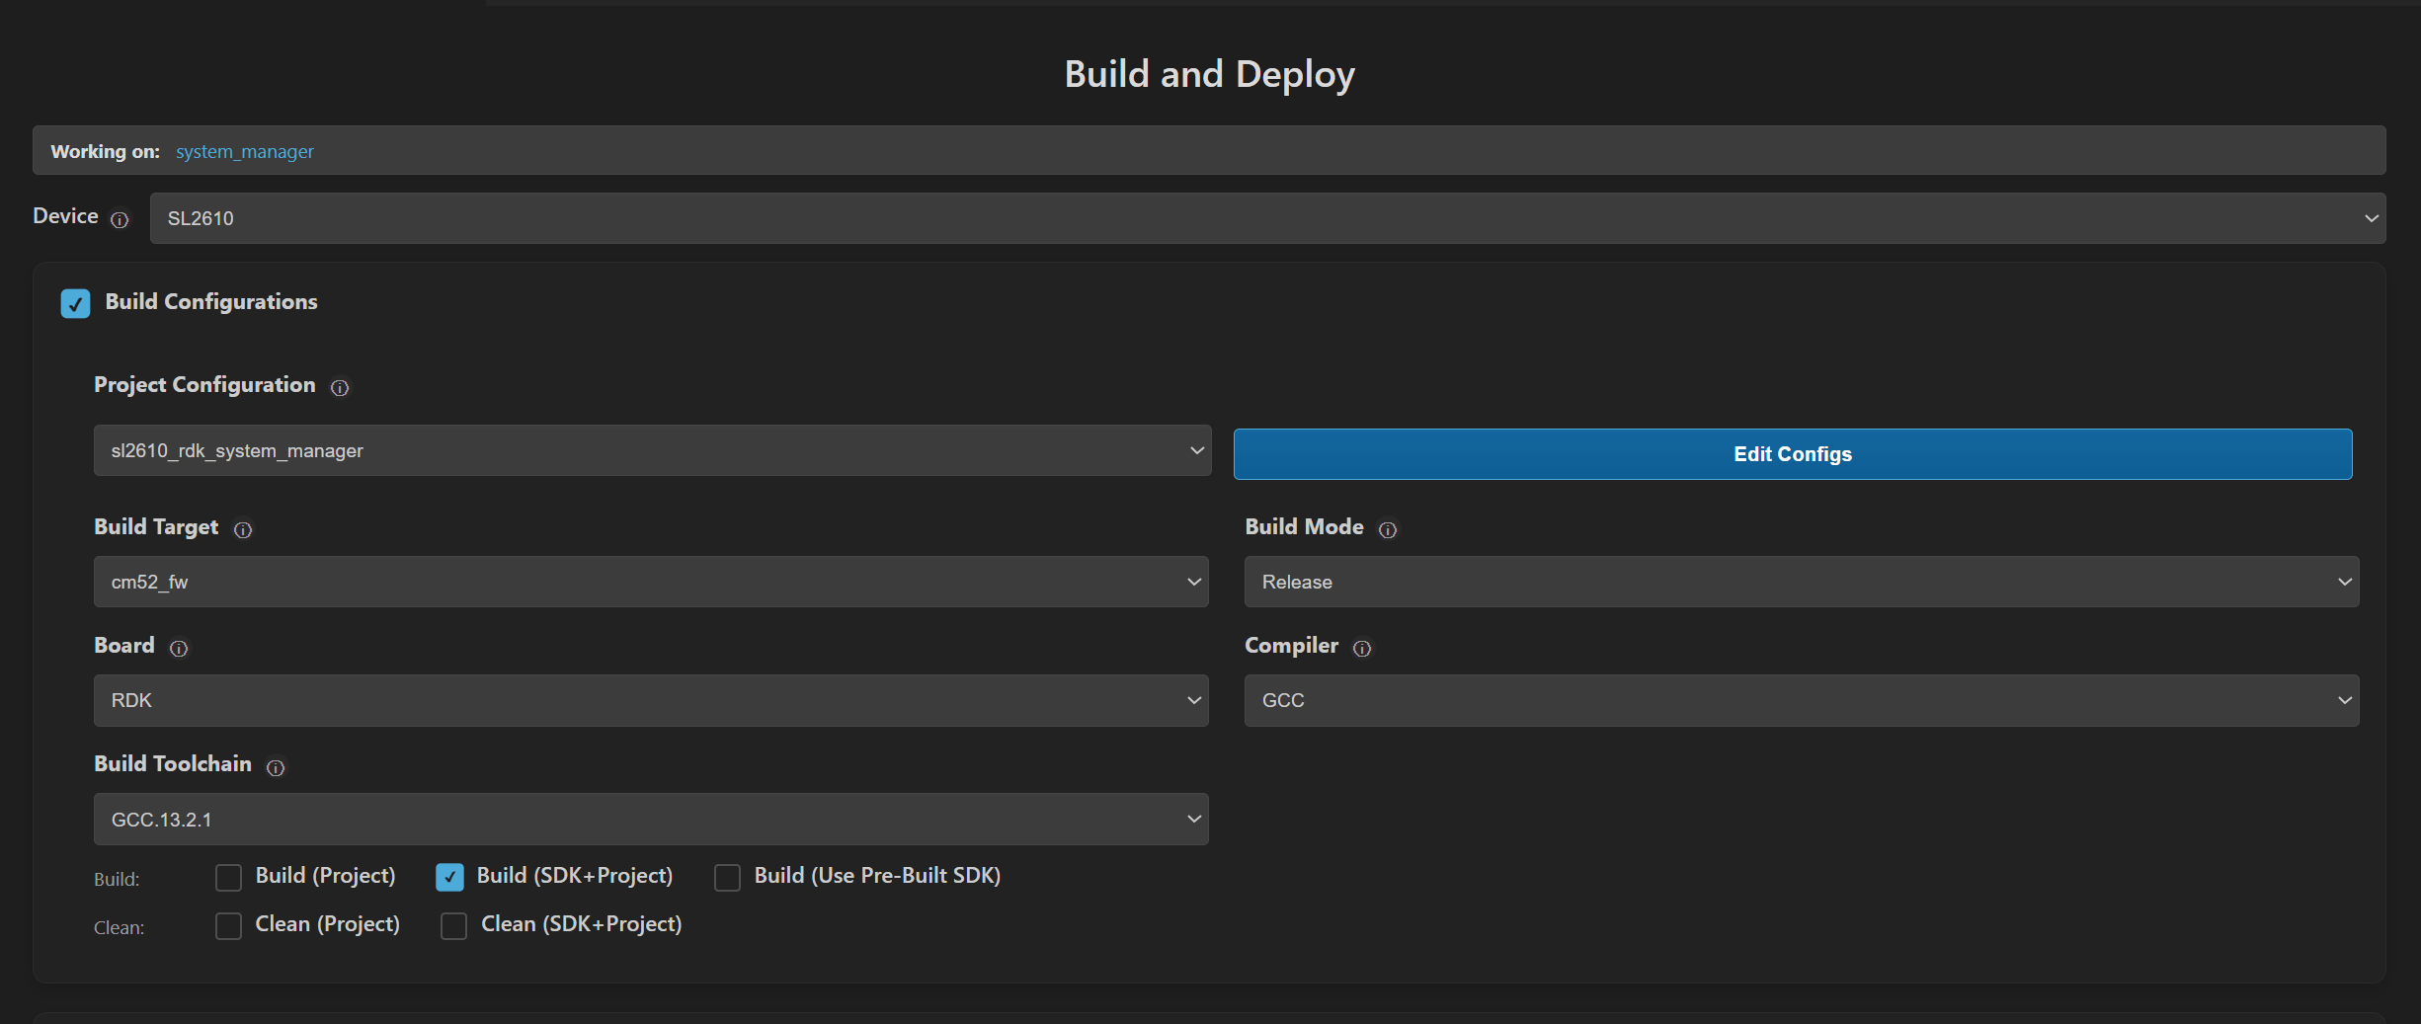Open the Board dropdown showing RDK
Screen dimensions: 2421x1024
pyautogui.click(x=651, y=700)
